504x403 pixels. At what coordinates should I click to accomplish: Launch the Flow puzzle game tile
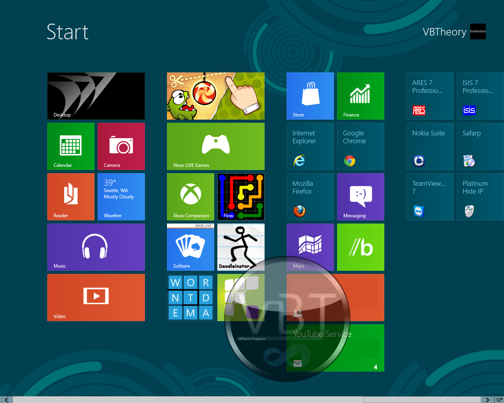point(241,197)
